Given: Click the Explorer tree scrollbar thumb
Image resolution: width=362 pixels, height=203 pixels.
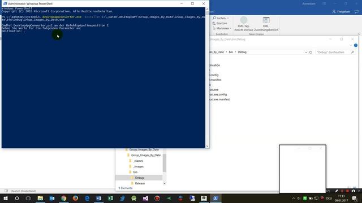Looking at the screenshot, I should 165,163.
